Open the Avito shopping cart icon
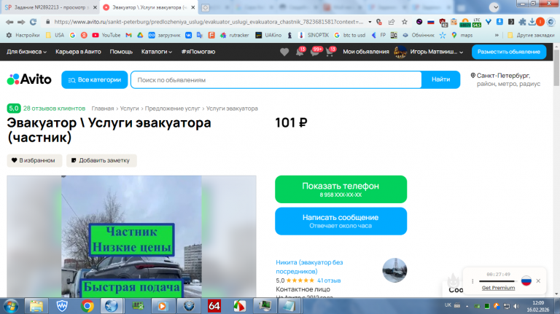This screenshot has height=314, width=560. pyautogui.click(x=330, y=52)
